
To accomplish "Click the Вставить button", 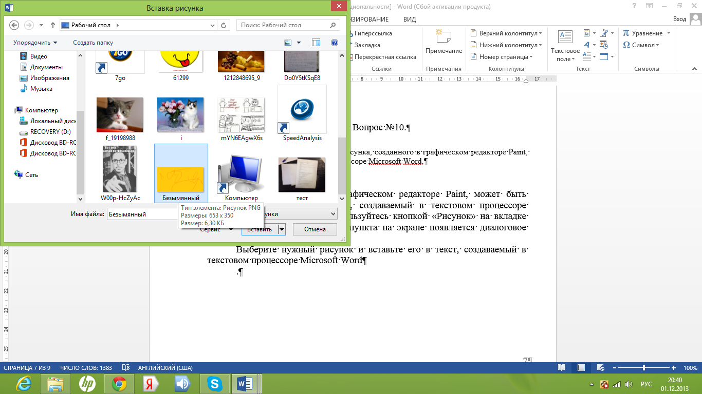I will pyautogui.click(x=260, y=229).
